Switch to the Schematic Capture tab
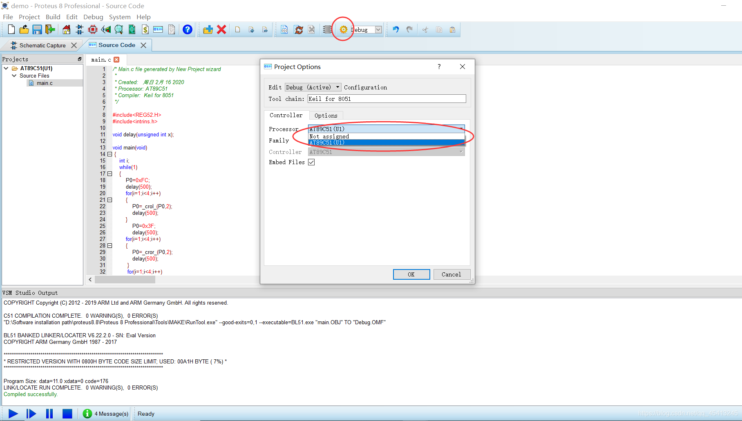742x421 pixels. click(42, 45)
